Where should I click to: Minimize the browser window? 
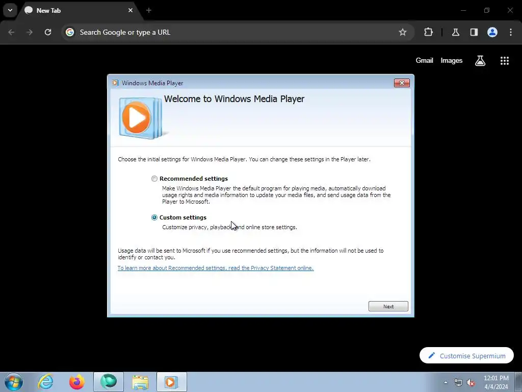[463, 10]
